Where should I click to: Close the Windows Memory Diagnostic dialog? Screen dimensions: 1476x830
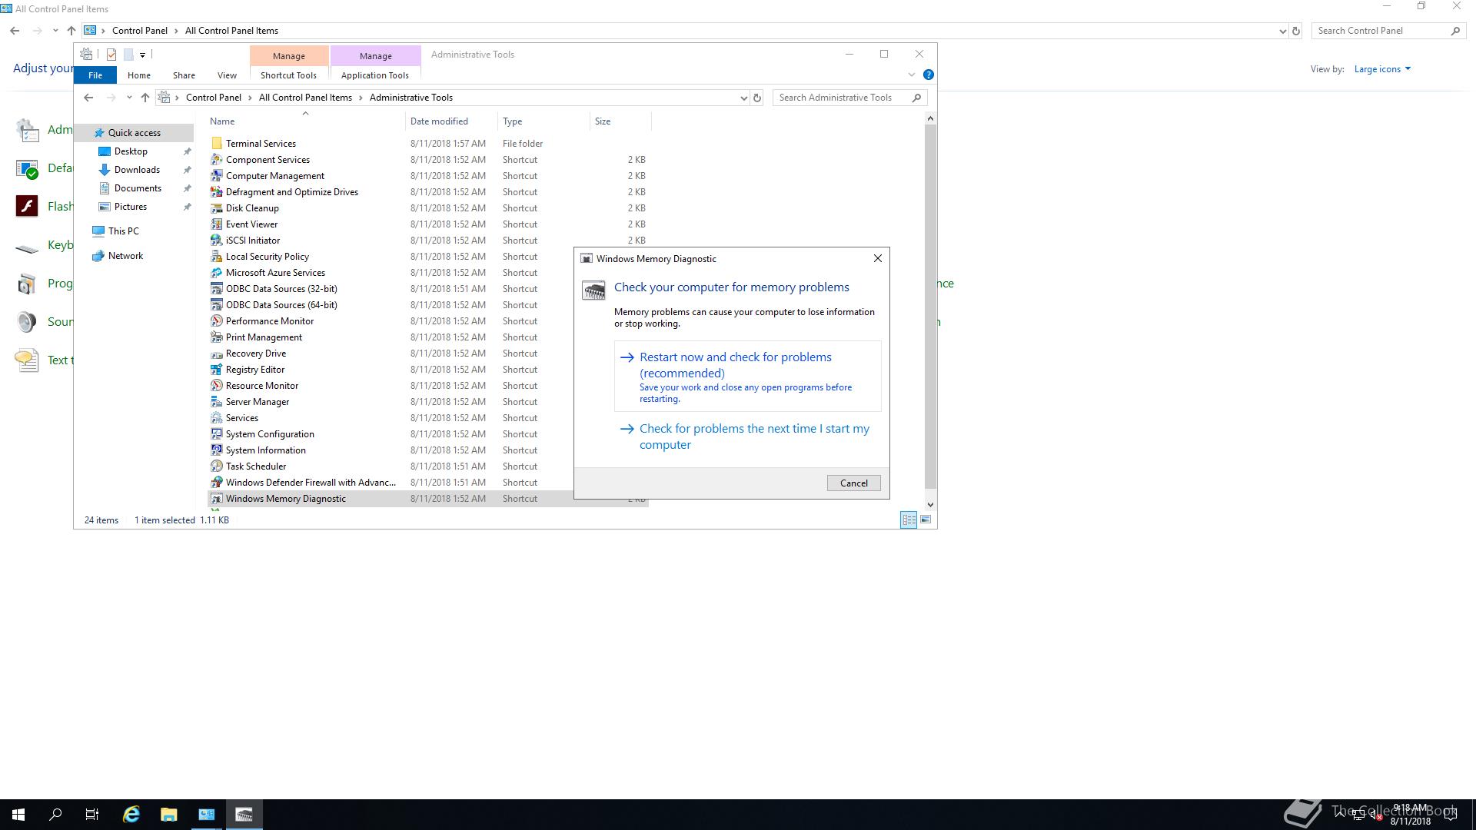tap(877, 258)
